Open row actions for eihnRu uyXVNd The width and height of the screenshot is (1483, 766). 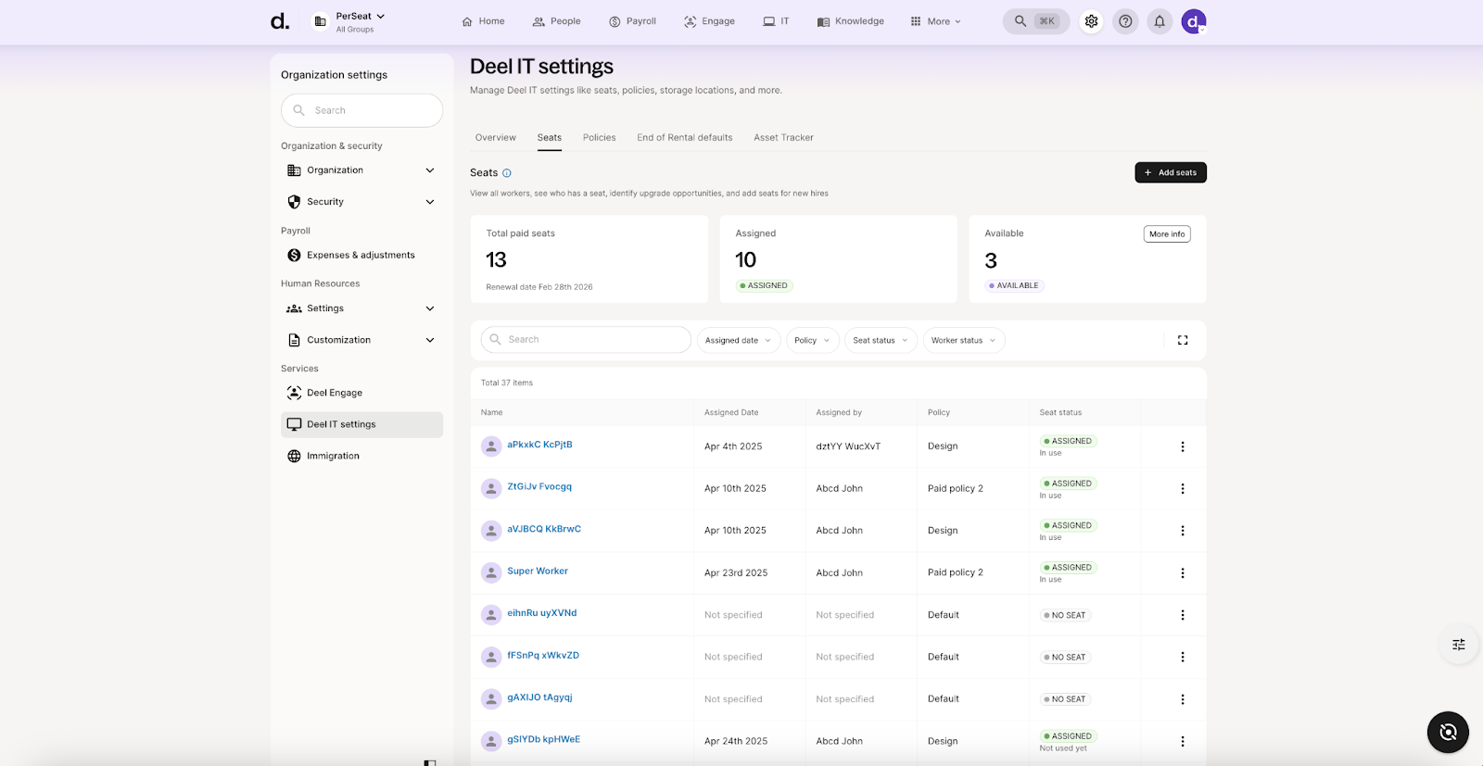click(1183, 615)
